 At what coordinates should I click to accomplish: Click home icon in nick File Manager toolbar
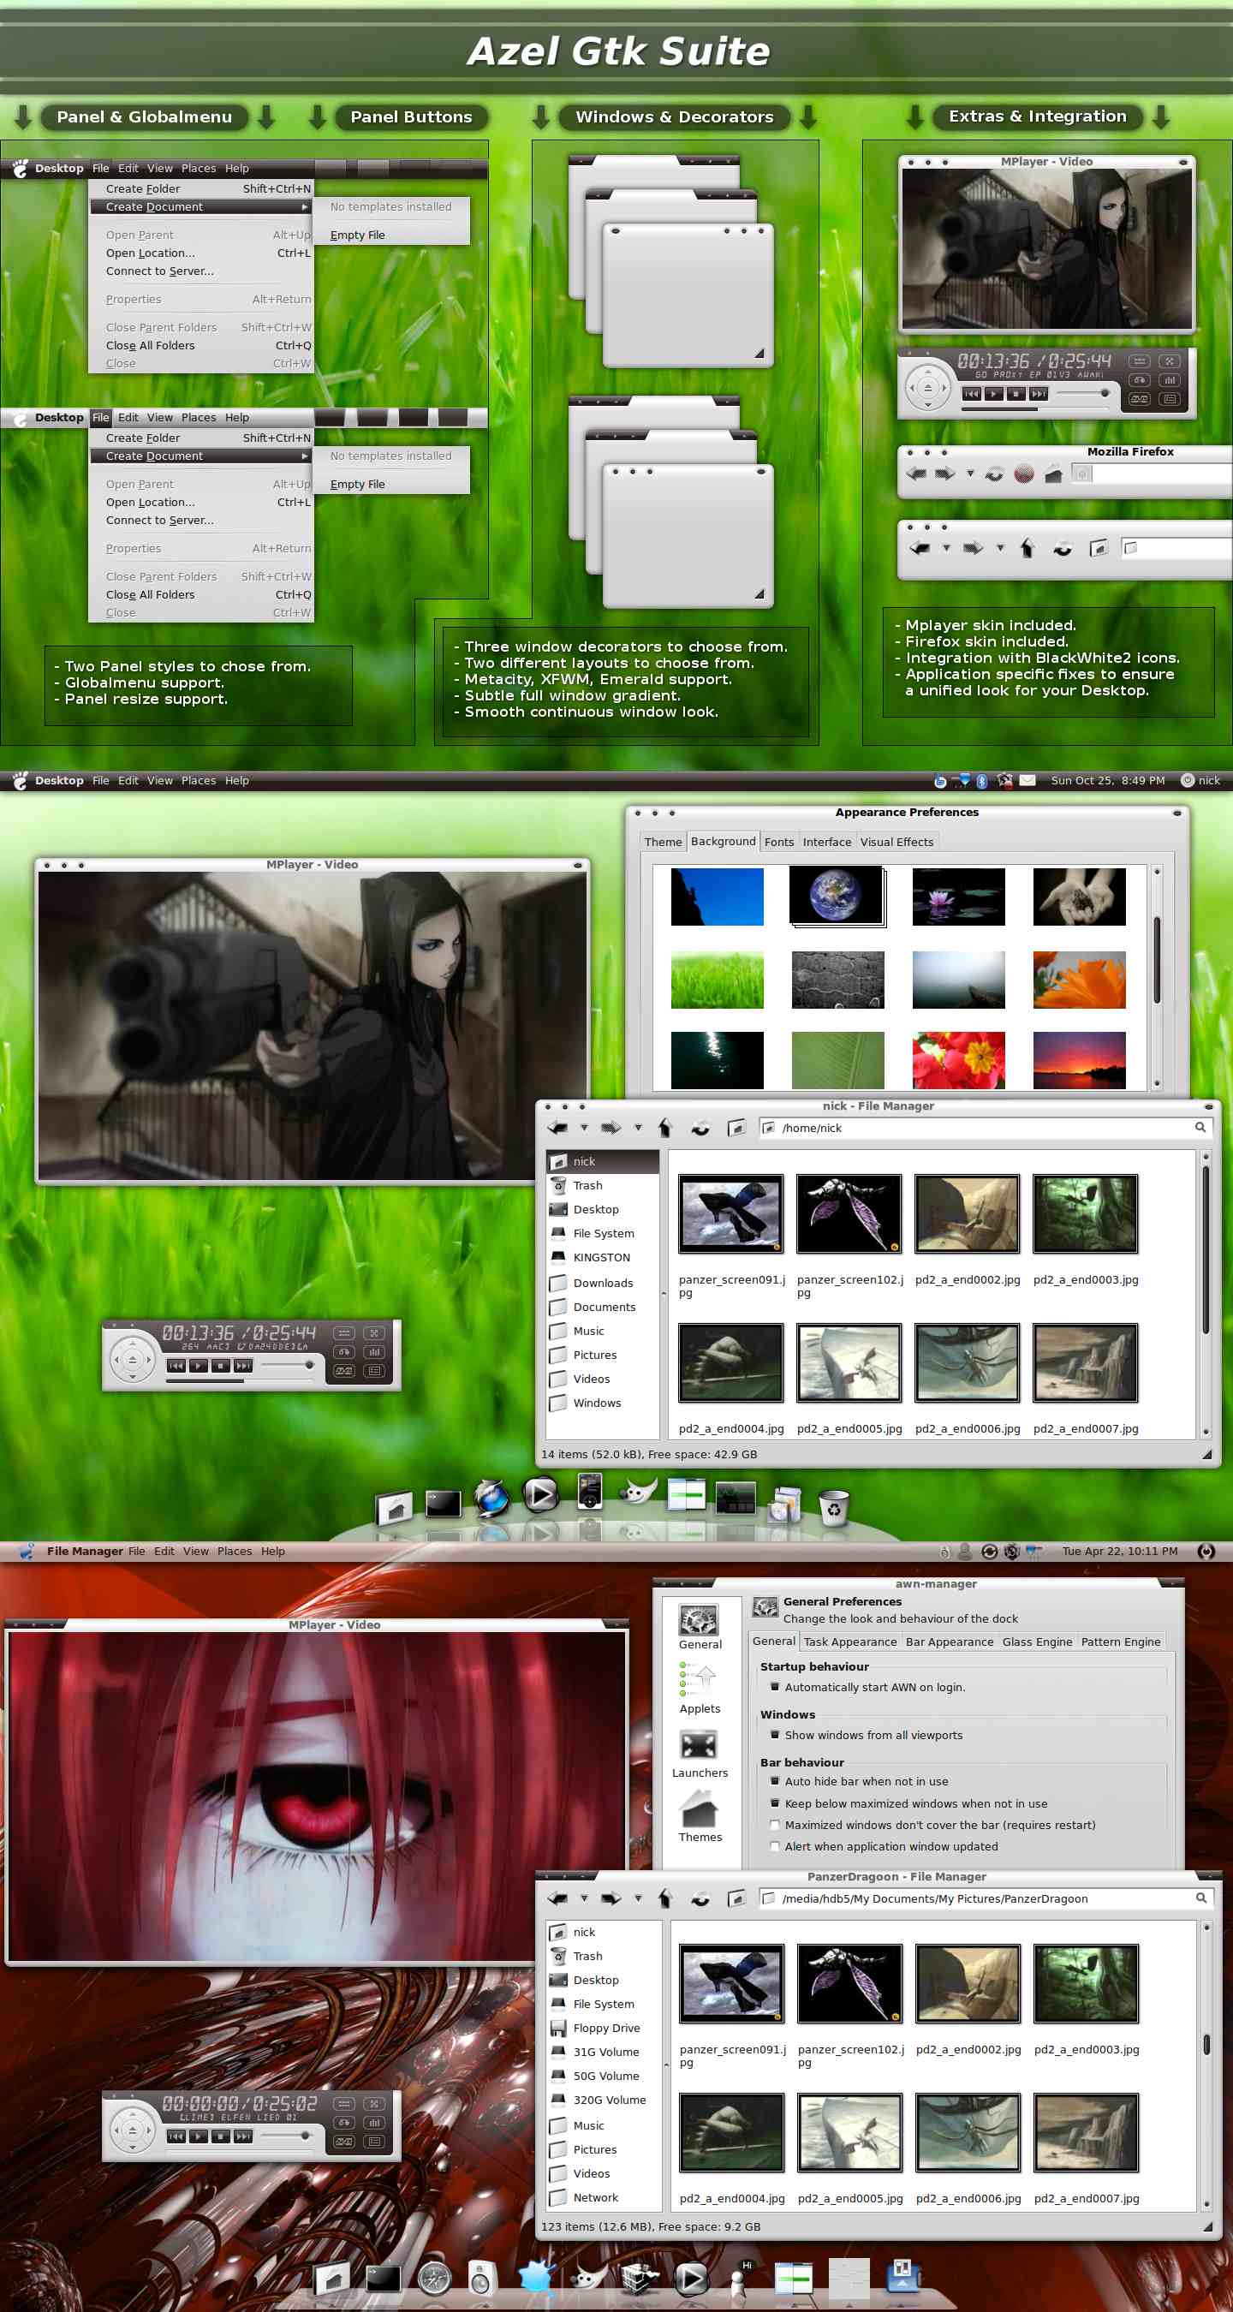[x=736, y=1127]
